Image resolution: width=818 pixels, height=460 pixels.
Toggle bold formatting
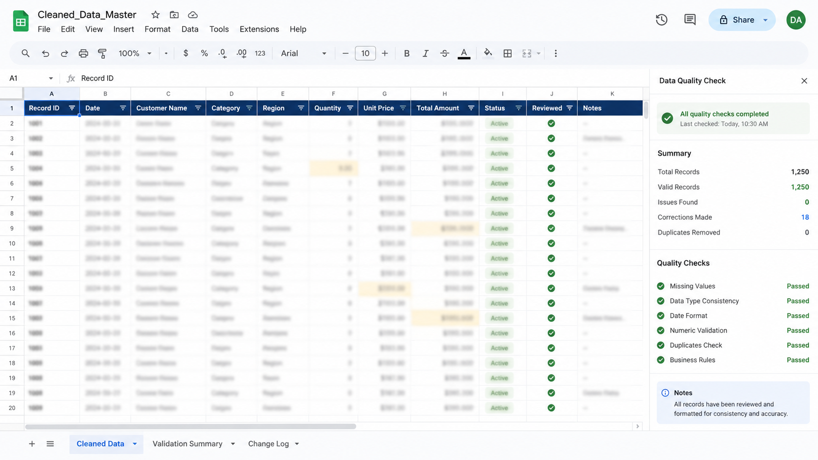[407, 53]
